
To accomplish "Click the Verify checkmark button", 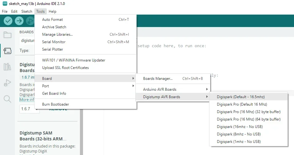I will coord(8,21).
